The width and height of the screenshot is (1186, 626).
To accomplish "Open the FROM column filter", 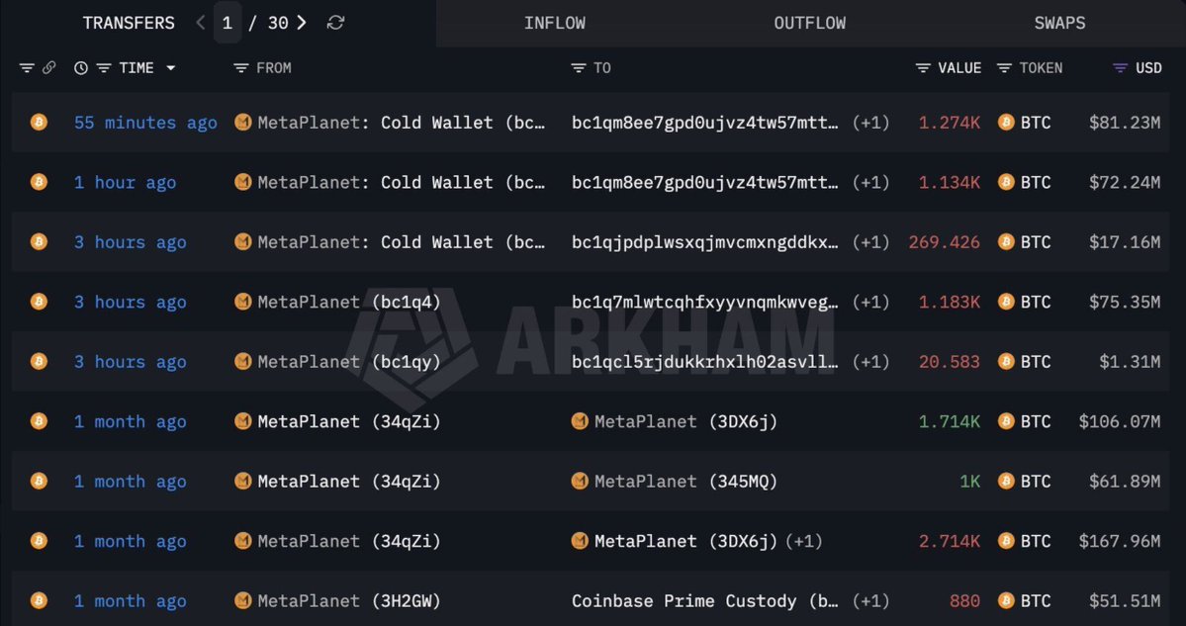I will click(240, 68).
